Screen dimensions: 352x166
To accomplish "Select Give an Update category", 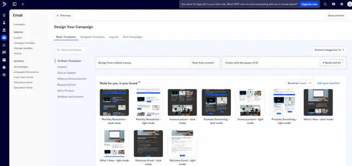I will coord(66,73).
